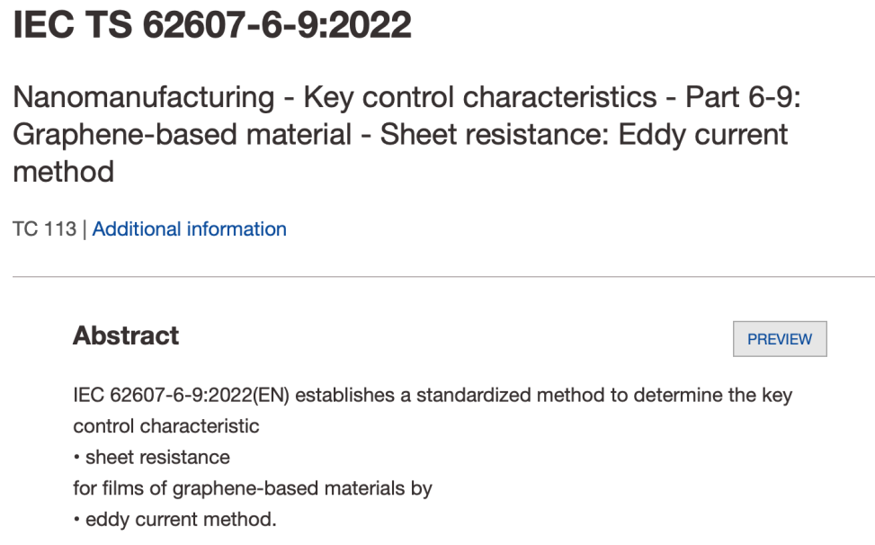
Task: Select the eddy current method bullet text
Action: pos(181,520)
